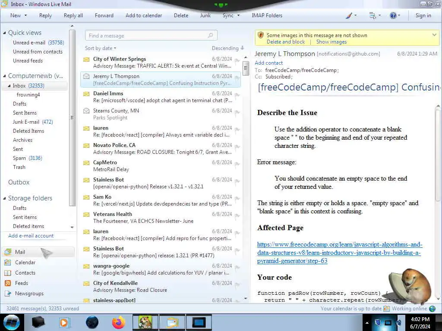The image size is (442, 331).
Task: Flag the Sam Ko message
Action: point(237,199)
